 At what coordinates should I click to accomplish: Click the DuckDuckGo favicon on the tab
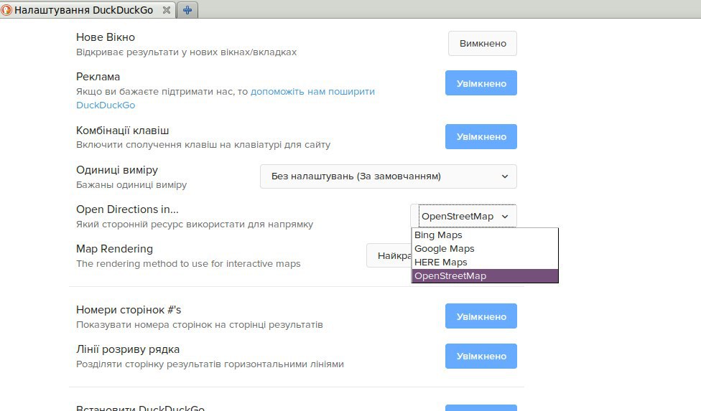6,10
